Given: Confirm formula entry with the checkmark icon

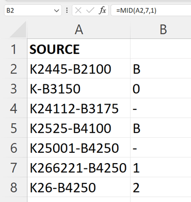Looking at the screenshot, I should 90,10.
